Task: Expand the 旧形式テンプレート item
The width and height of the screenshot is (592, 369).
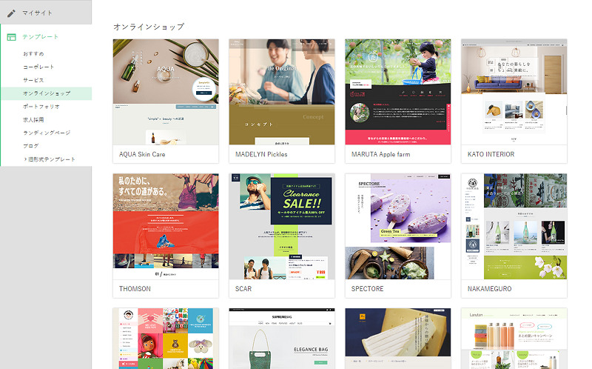Action: click(50, 159)
